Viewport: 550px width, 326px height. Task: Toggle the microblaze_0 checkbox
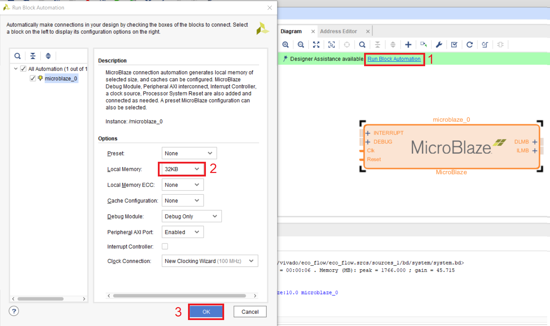click(33, 78)
